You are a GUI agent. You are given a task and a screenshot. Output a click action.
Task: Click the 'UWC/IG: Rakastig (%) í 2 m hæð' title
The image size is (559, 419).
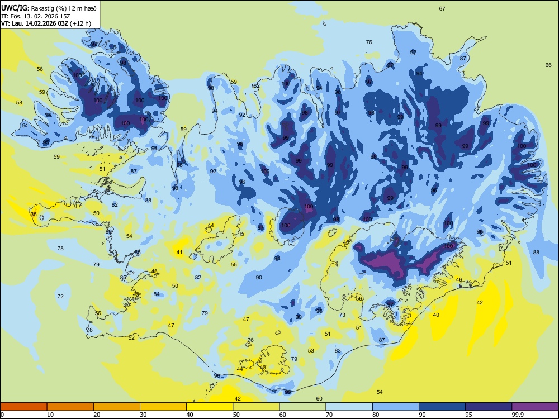coord(49,8)
